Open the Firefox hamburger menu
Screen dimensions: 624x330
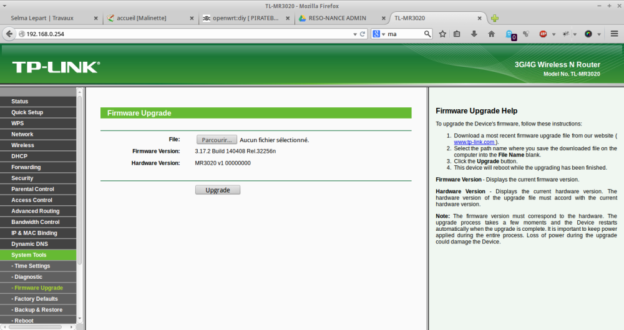pyautogui.click(x=615, y=34)
